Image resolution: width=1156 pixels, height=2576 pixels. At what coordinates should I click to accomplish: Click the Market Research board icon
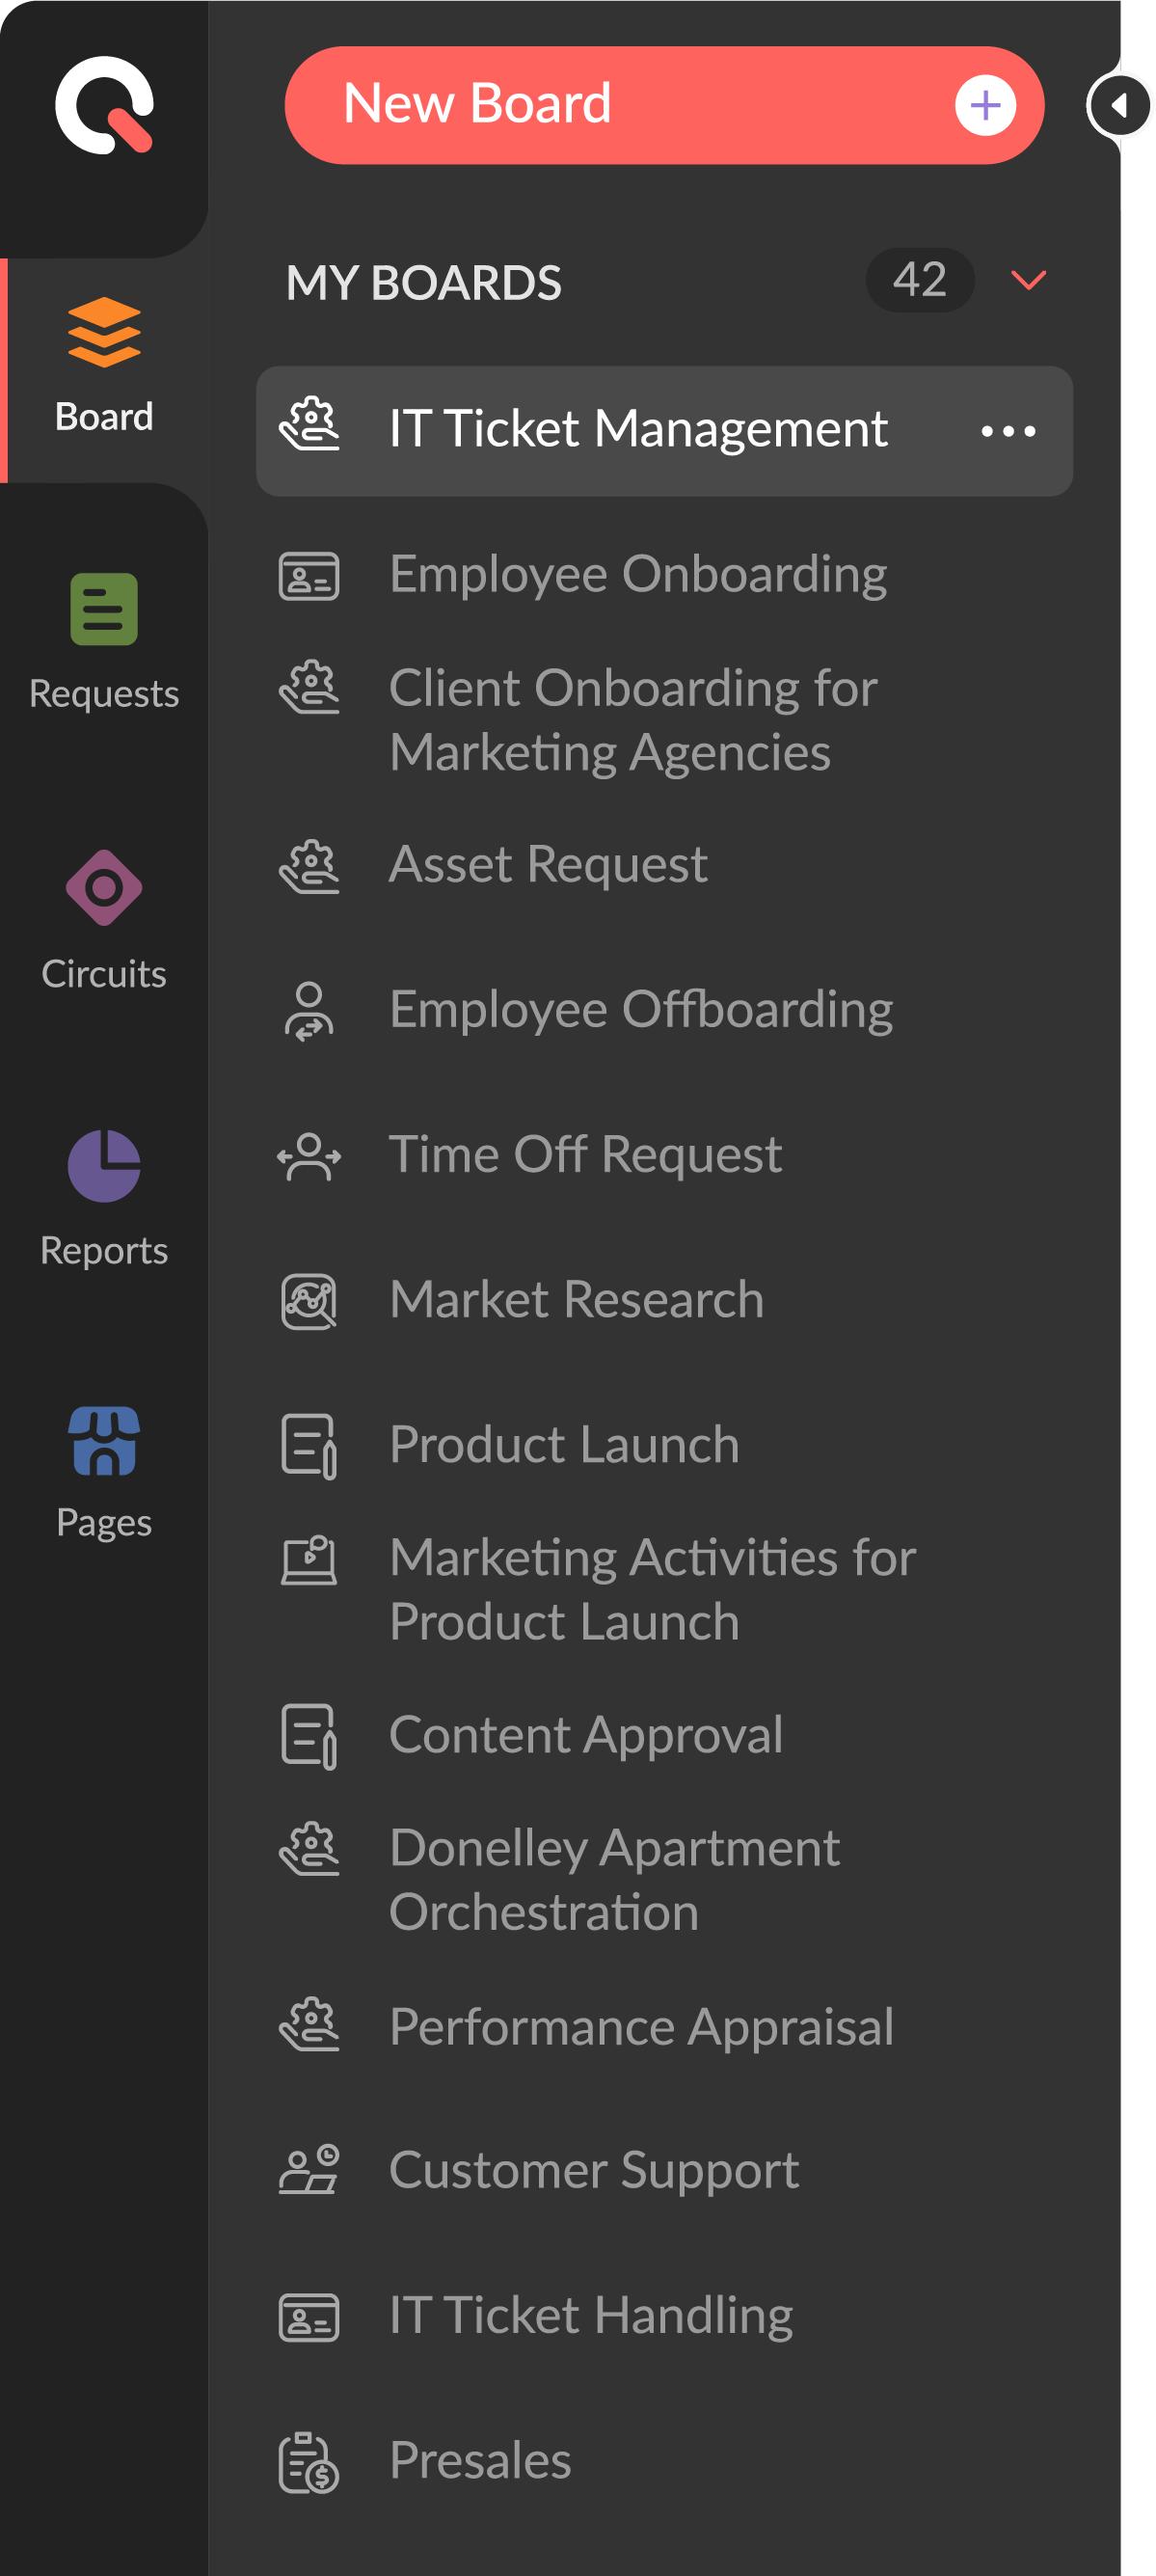click(309, 1301)
